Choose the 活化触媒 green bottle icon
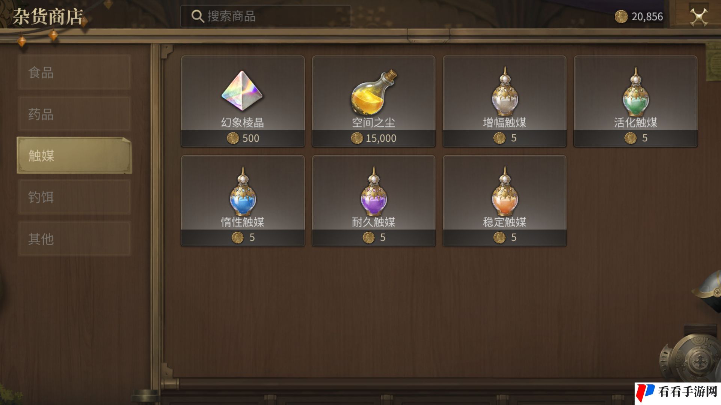Image resolution: width=721 pixels, height=405 pixels. 635,91
